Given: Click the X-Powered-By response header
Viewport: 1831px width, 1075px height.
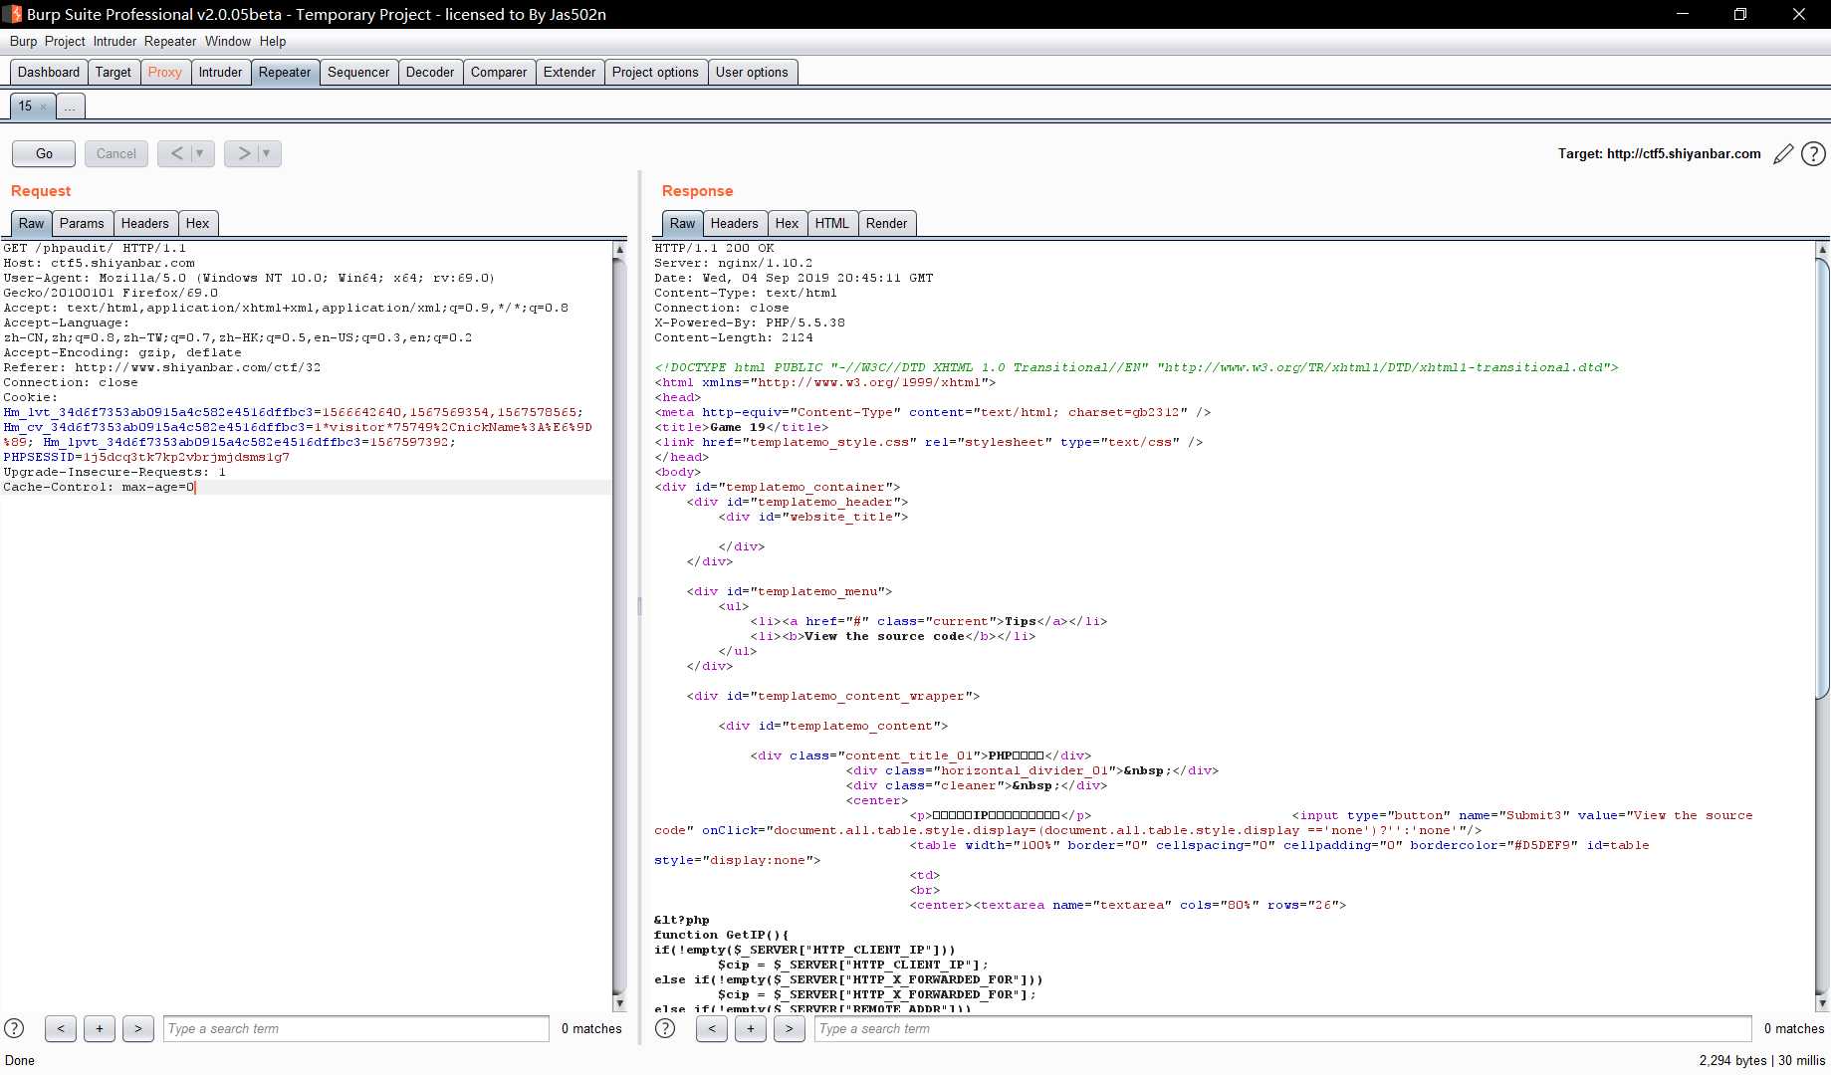Looking at the screenshot, I should point(750,322).
